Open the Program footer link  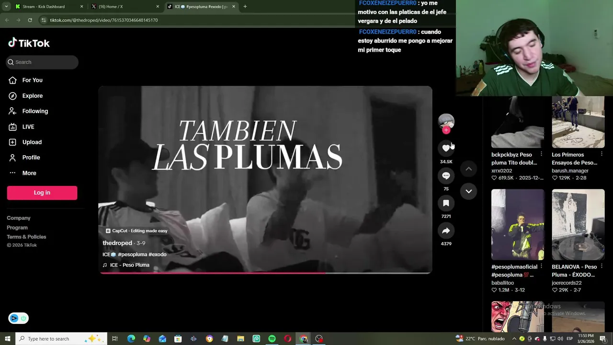click(17, 228)
